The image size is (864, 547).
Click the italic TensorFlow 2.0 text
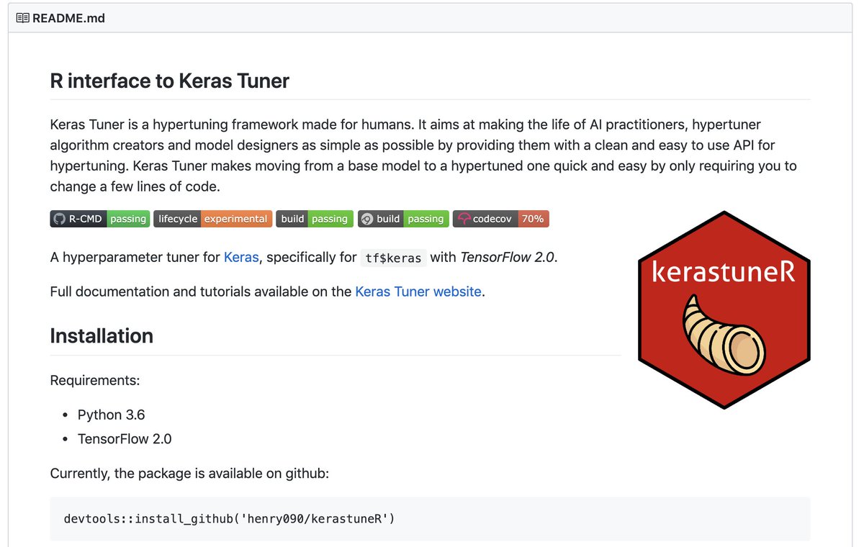pyautogui.click(x=508, y=257)
